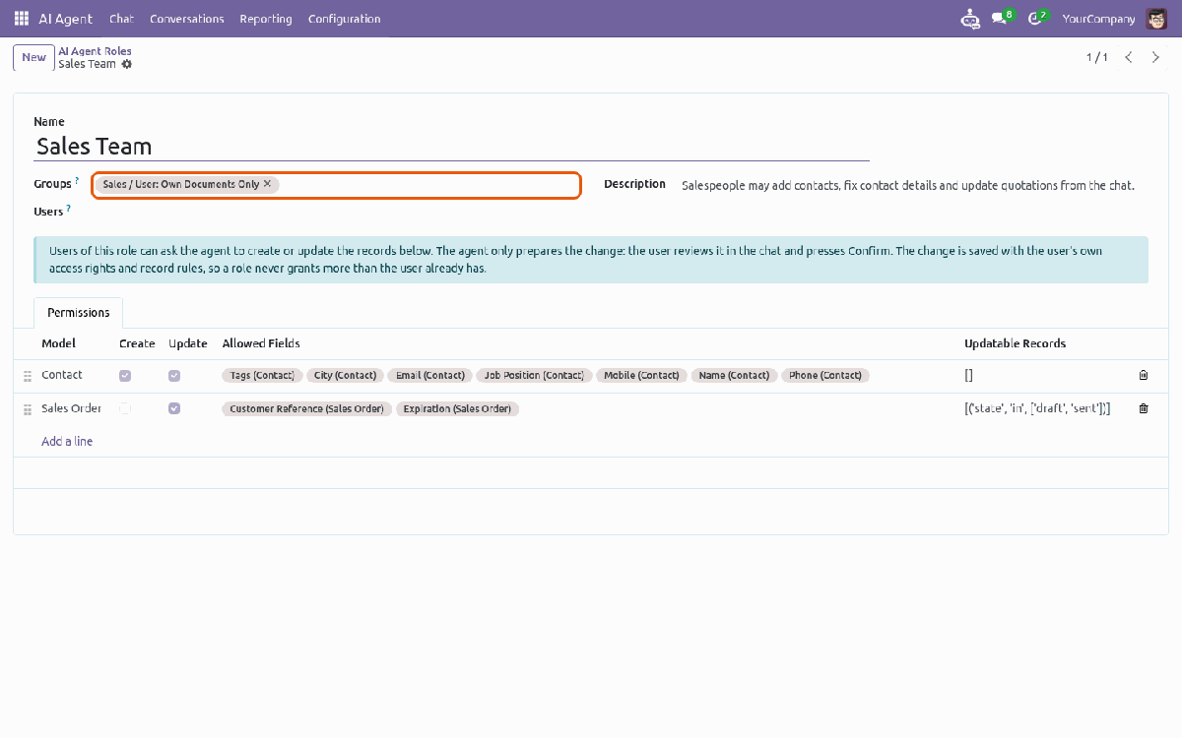Grab the Sales Order row drag handle
This screenshot has height=738, width=1182.
(x=28, y=409)
